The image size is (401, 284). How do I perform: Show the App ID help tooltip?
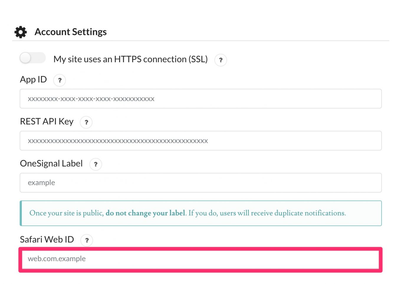(60, 80)
